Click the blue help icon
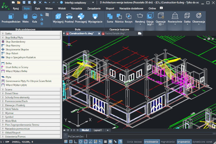 click(61, 3)
